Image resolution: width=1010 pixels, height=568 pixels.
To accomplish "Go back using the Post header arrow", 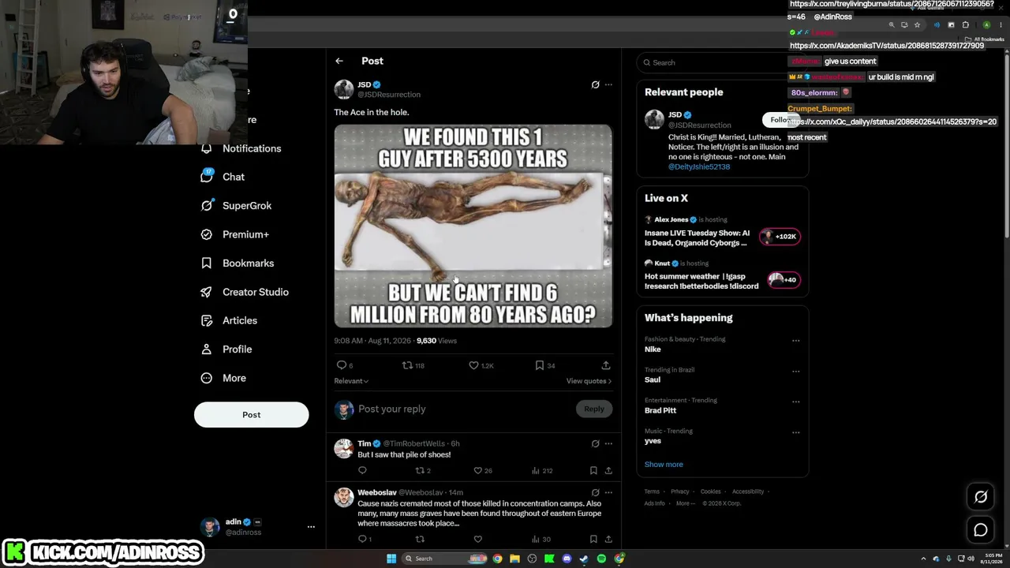I will pyautogui.click(x=339, y=61).
